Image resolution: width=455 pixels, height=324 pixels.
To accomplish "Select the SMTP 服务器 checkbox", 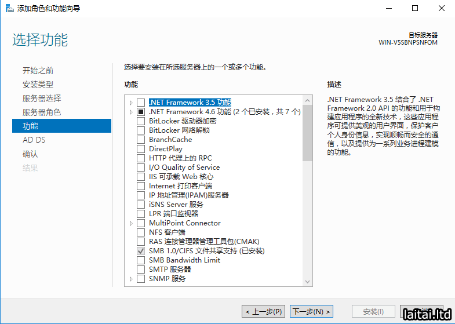I will click(x=141, y=270).
